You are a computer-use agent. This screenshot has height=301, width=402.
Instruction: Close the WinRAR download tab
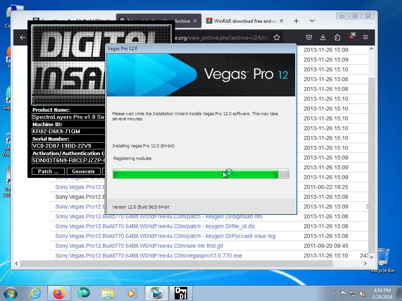[x=281, y=21]
